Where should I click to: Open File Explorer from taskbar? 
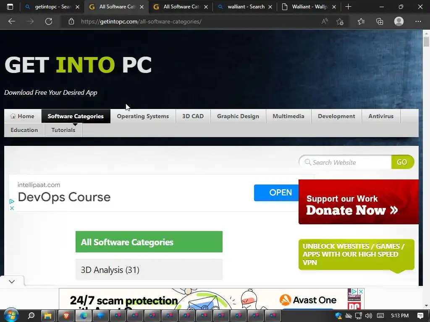click(x=48, y=316)
